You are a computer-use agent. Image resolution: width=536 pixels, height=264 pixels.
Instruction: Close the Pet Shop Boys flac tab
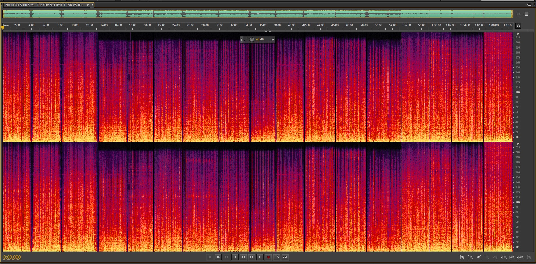(x=92, y=5)
